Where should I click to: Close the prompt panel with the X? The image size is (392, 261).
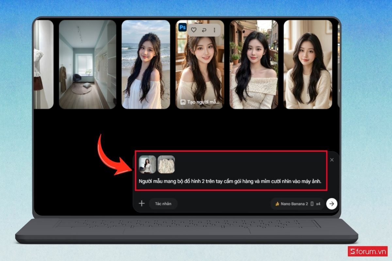[x=332, y=160]
